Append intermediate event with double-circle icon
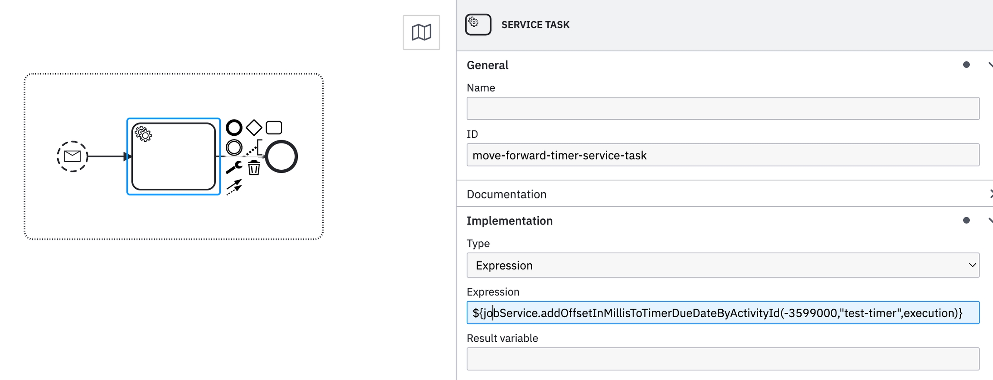993x380 pixels. 234,147
